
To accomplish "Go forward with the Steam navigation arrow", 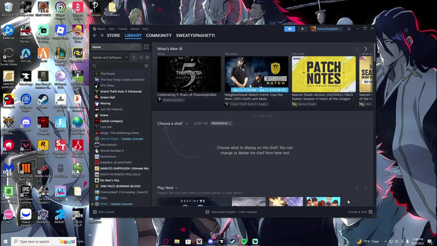I will [102, 36].
